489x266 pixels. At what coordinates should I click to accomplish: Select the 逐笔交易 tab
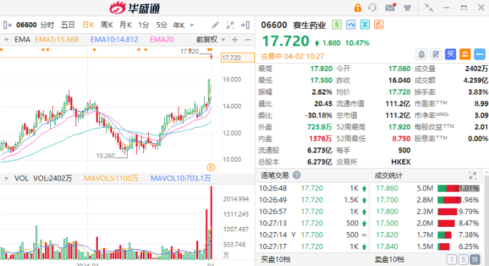tap(274, 175)
